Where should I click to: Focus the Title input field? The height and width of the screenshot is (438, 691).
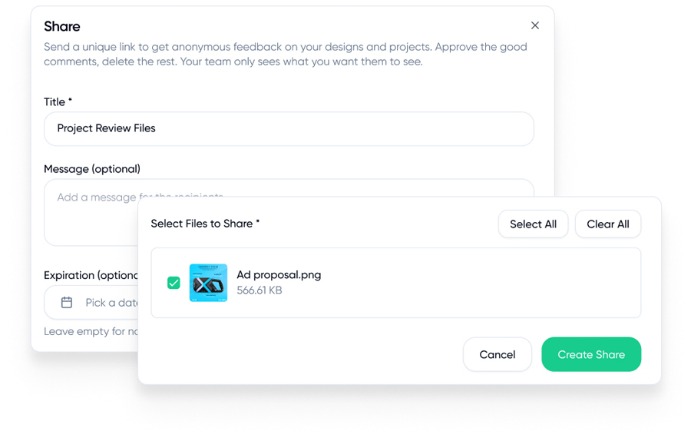click(x=289, y=128)
